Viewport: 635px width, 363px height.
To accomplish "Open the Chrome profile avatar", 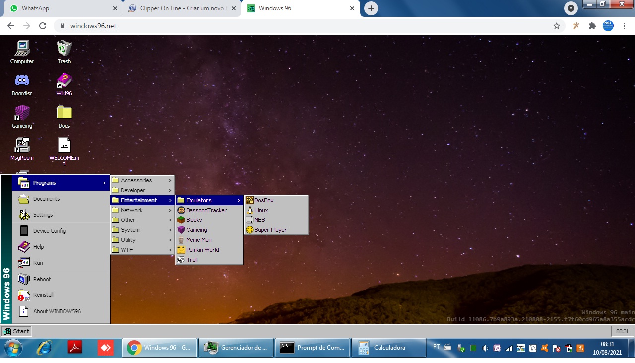I will (x=608, y=26).
